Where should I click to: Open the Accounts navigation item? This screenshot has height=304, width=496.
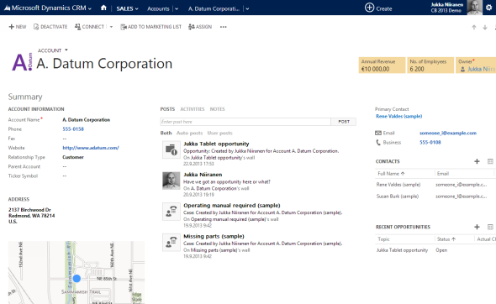click(158, 8)
